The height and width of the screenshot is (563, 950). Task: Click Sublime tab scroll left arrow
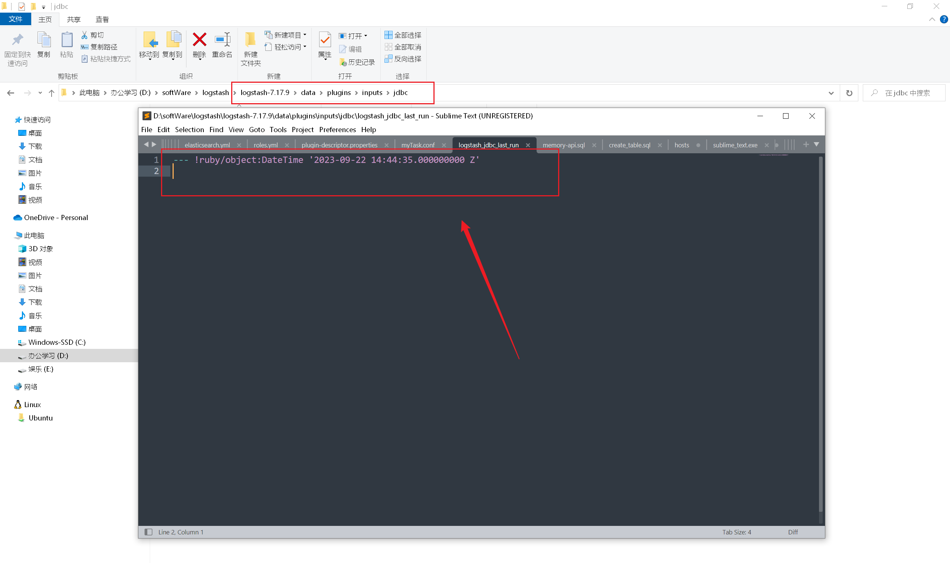(x=146, y=144)
